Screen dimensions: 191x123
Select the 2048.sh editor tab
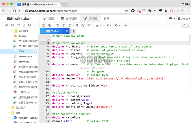pyautogui.click(x=54, y=31)
